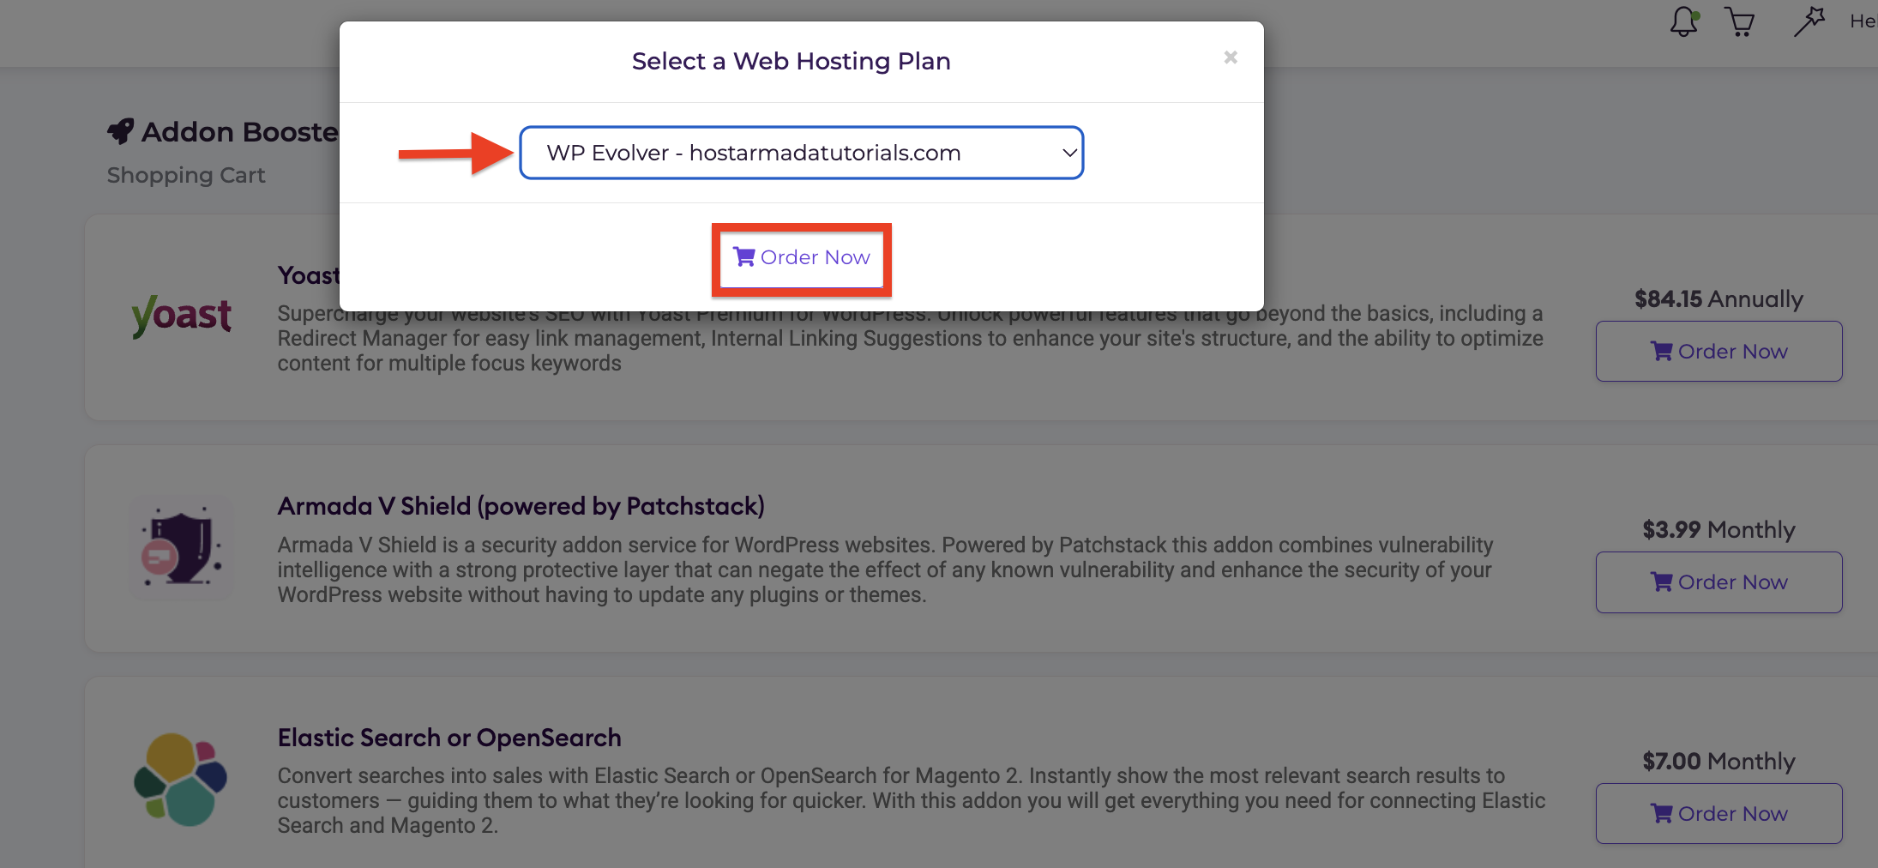Open the WP Evolver hosting plan dropdown
Image resolution: width=1878 pixels, height=868 pixels.
point(802,153)
